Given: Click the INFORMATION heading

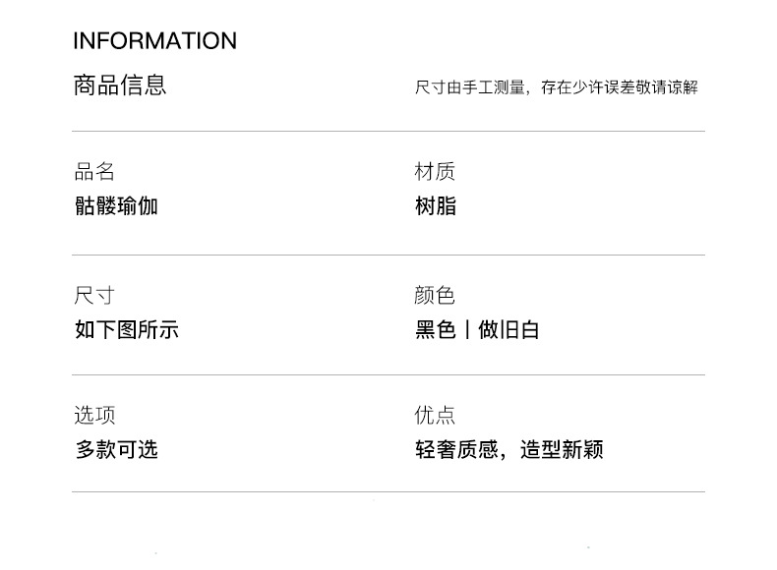Looking at the screenshot, I should pyautogui.click(x=154, y=41).
